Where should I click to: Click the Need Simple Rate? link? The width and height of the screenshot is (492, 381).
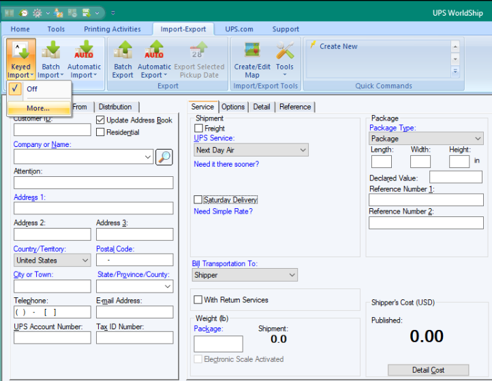(x=223, y=212)
